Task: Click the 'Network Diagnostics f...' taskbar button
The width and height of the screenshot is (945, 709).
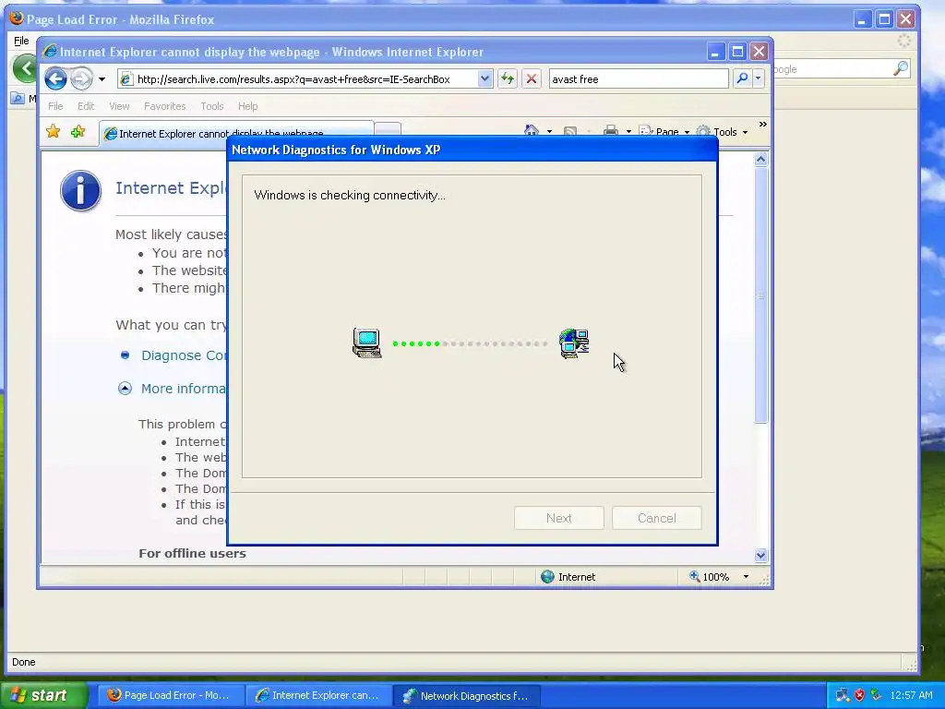Action: point(466,696)
